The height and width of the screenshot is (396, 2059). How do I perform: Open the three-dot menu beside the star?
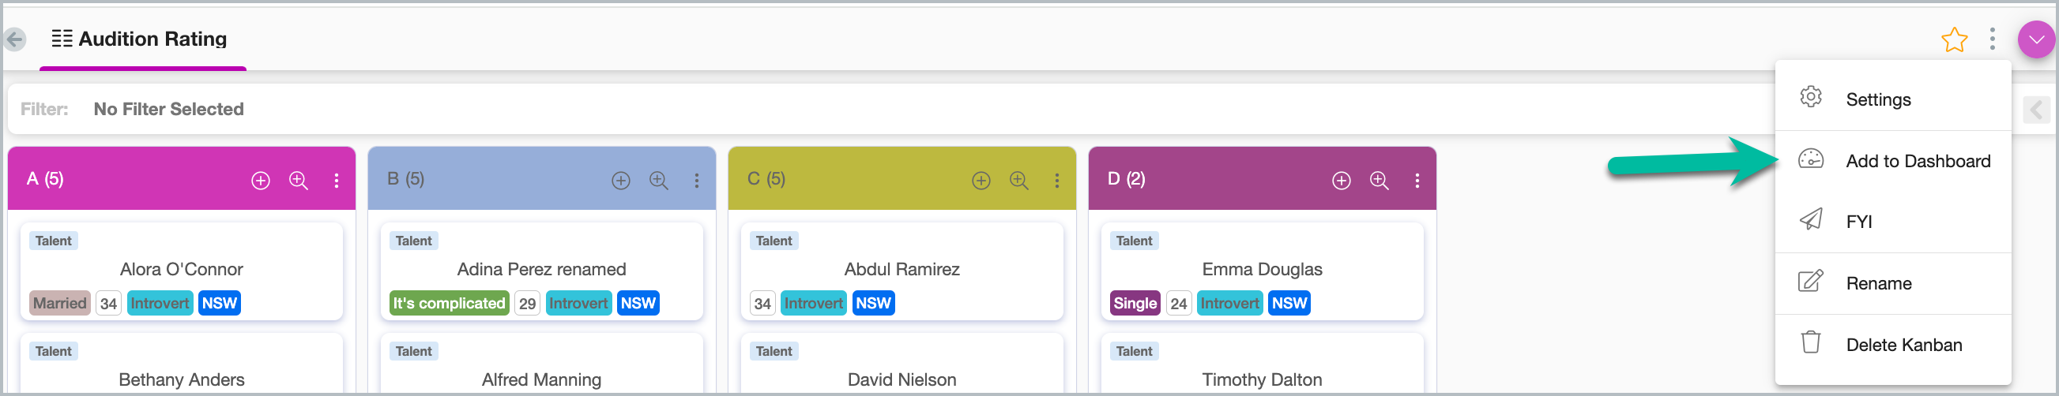pos(1992,39)
